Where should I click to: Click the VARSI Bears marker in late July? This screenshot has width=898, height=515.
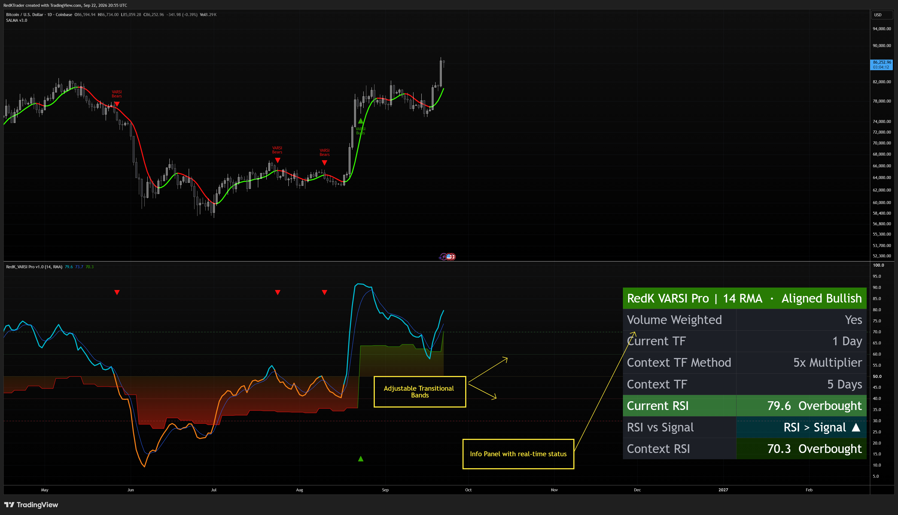(x=278, y=160)
